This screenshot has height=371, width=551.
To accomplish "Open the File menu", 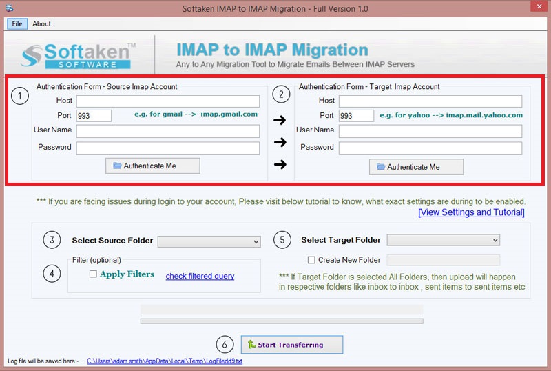I will coord(17,23).
